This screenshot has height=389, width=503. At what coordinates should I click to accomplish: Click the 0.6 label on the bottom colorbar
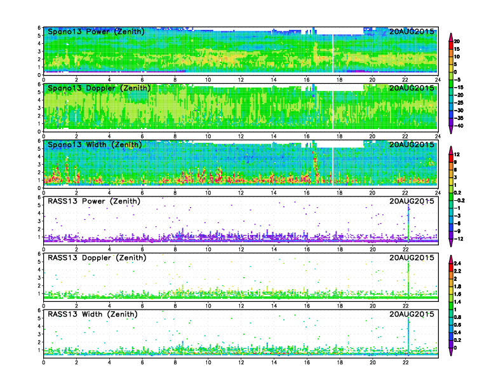[x=457, y=325]
